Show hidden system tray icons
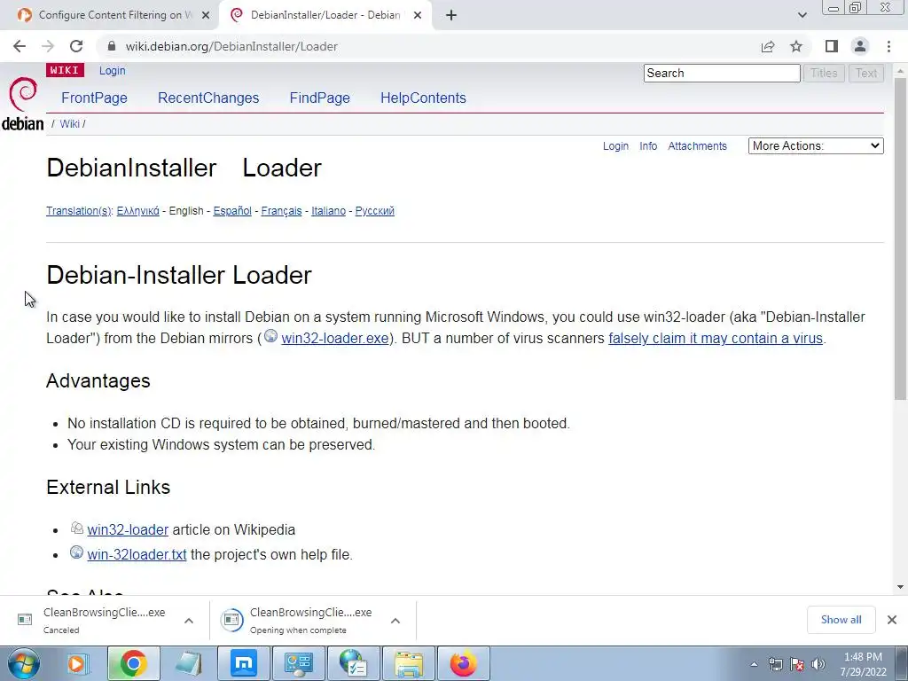Screen dimensions: 908x681 754,664
